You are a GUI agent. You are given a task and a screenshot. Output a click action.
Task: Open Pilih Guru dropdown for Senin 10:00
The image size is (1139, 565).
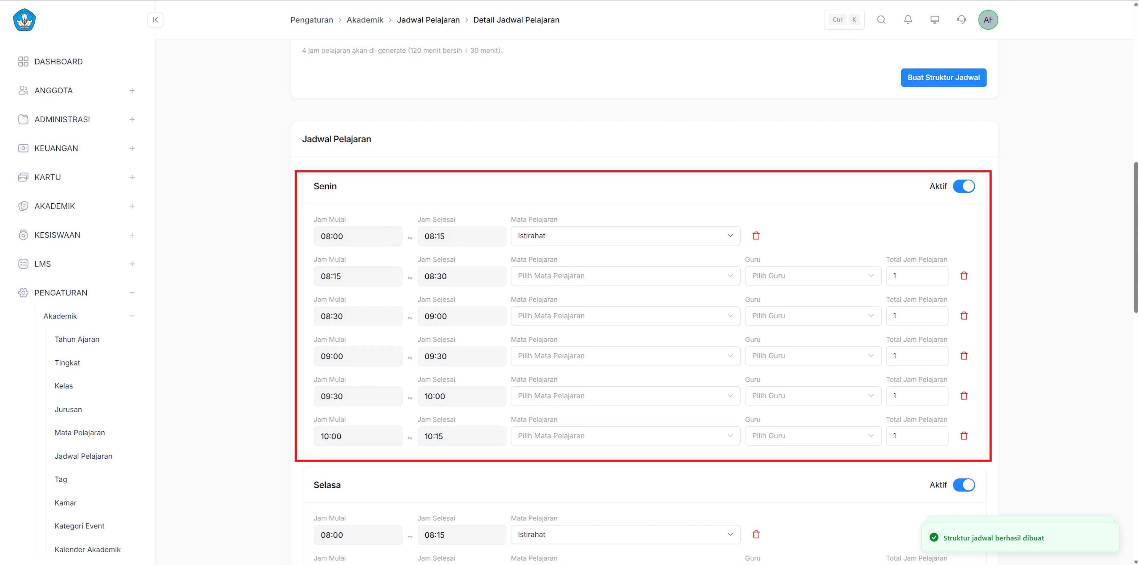click(x=813, y=436)
